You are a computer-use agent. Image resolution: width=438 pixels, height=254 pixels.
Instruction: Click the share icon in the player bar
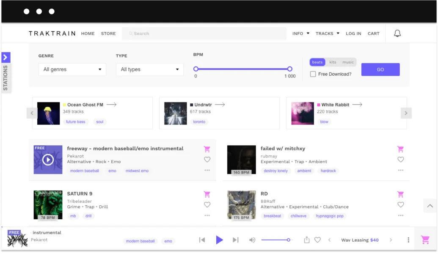click(306, 240)
